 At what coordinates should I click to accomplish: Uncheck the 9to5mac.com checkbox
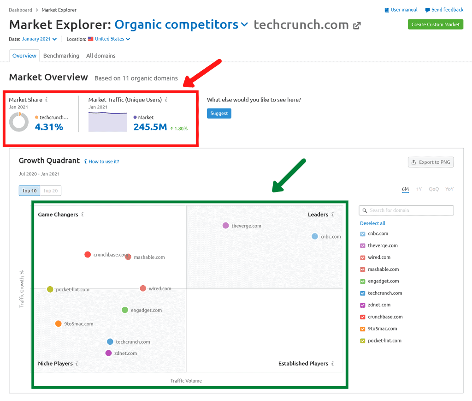click(x=363, y=329)
